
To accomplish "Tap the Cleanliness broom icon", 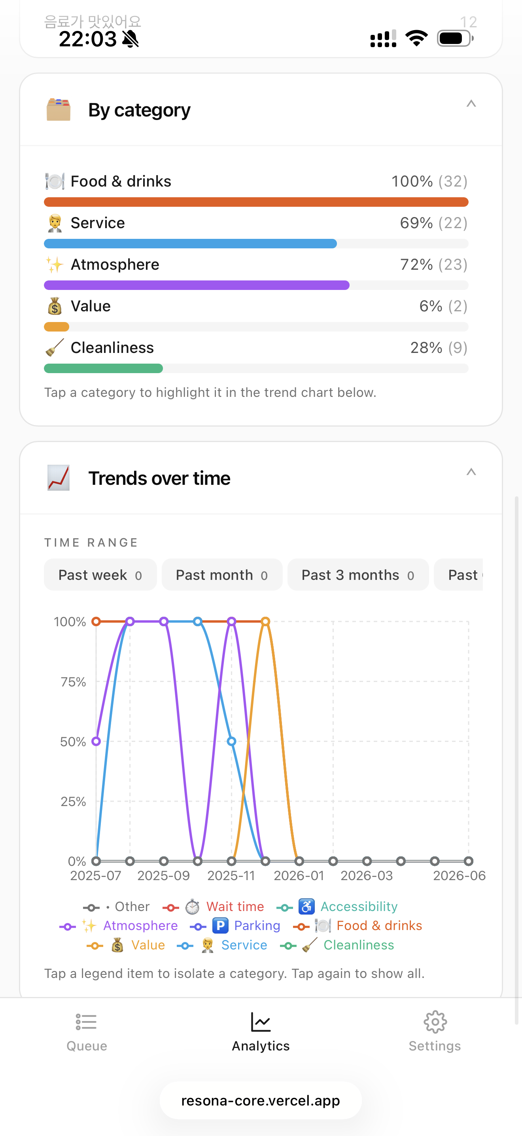I will pos(55,347).
